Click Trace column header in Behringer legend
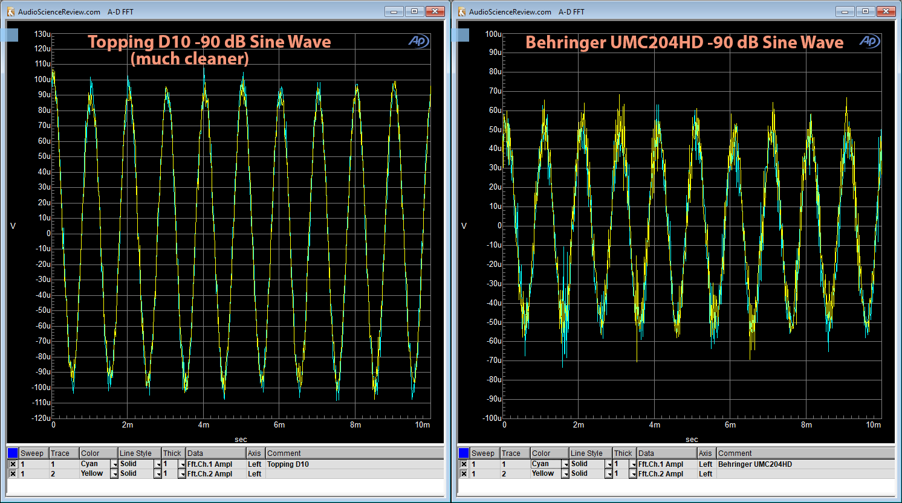Screen dimensions: 902x503 [515, 453]
